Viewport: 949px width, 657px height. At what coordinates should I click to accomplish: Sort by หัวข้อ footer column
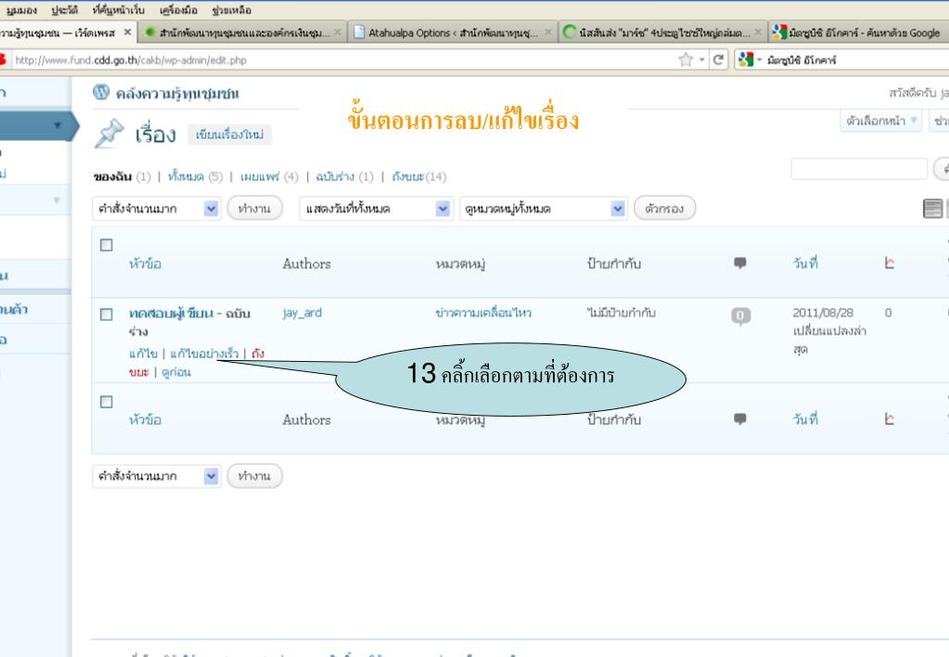click(x=146, y=419)
